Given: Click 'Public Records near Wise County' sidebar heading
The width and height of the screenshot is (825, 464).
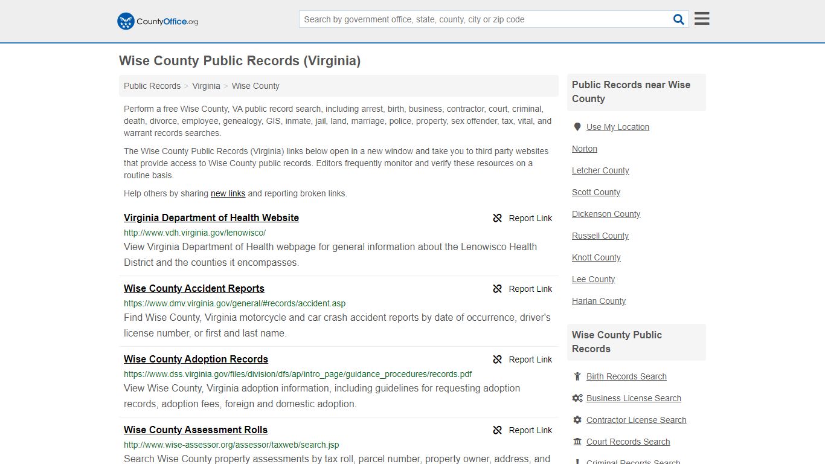Looking at the screenshot, I should pos(631,92).
